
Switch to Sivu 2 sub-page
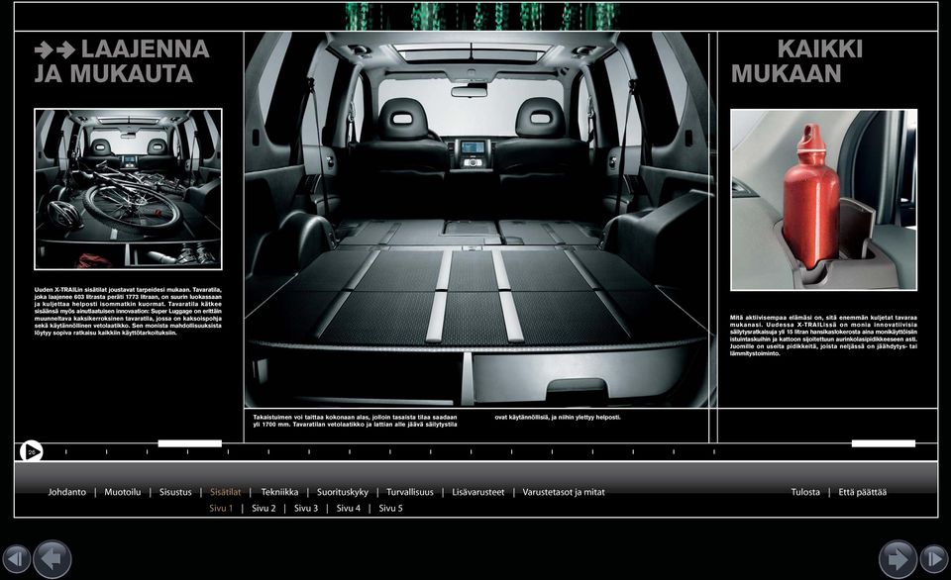tap(264, 509)
